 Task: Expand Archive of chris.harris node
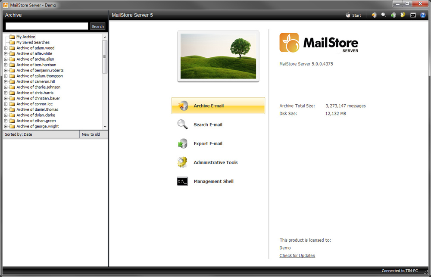[6, 93]
